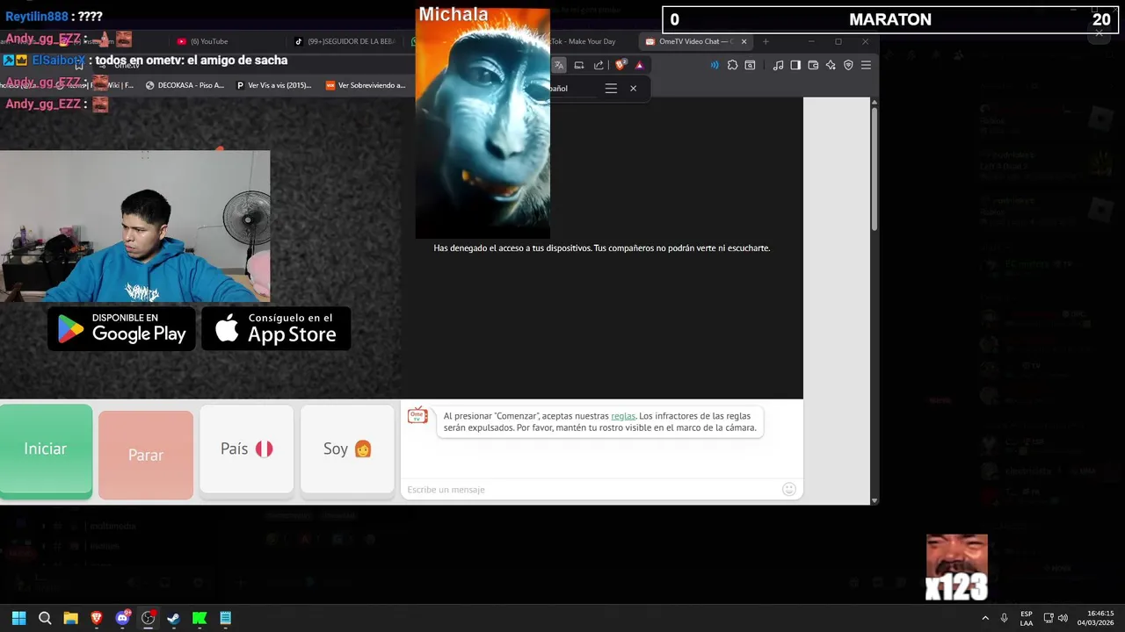Viewport: 1125px width, 632px height.
Task: Click the share page icon
Action: point(599,65)
